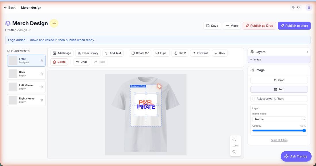Viewport: 316px width, 166px height.
Task: Rotate the image 15 degrees
Action: [x=140, y=53]
